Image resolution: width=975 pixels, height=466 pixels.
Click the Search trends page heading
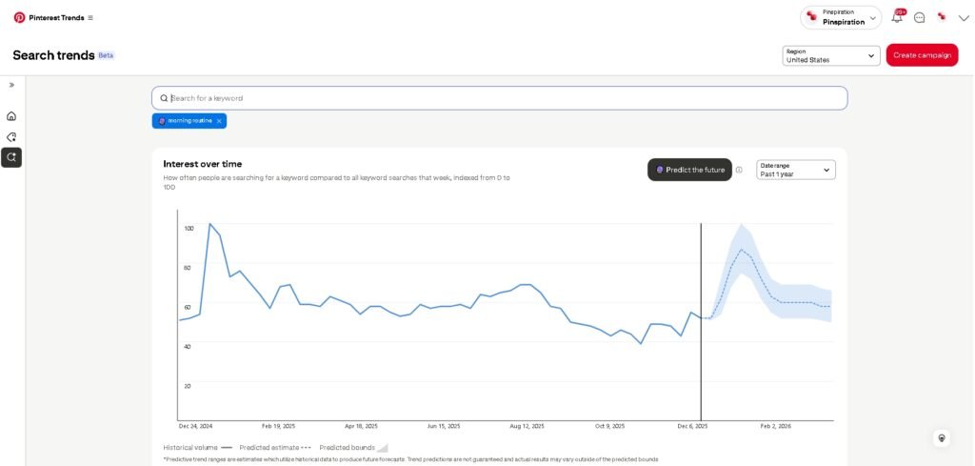point(53,55)
